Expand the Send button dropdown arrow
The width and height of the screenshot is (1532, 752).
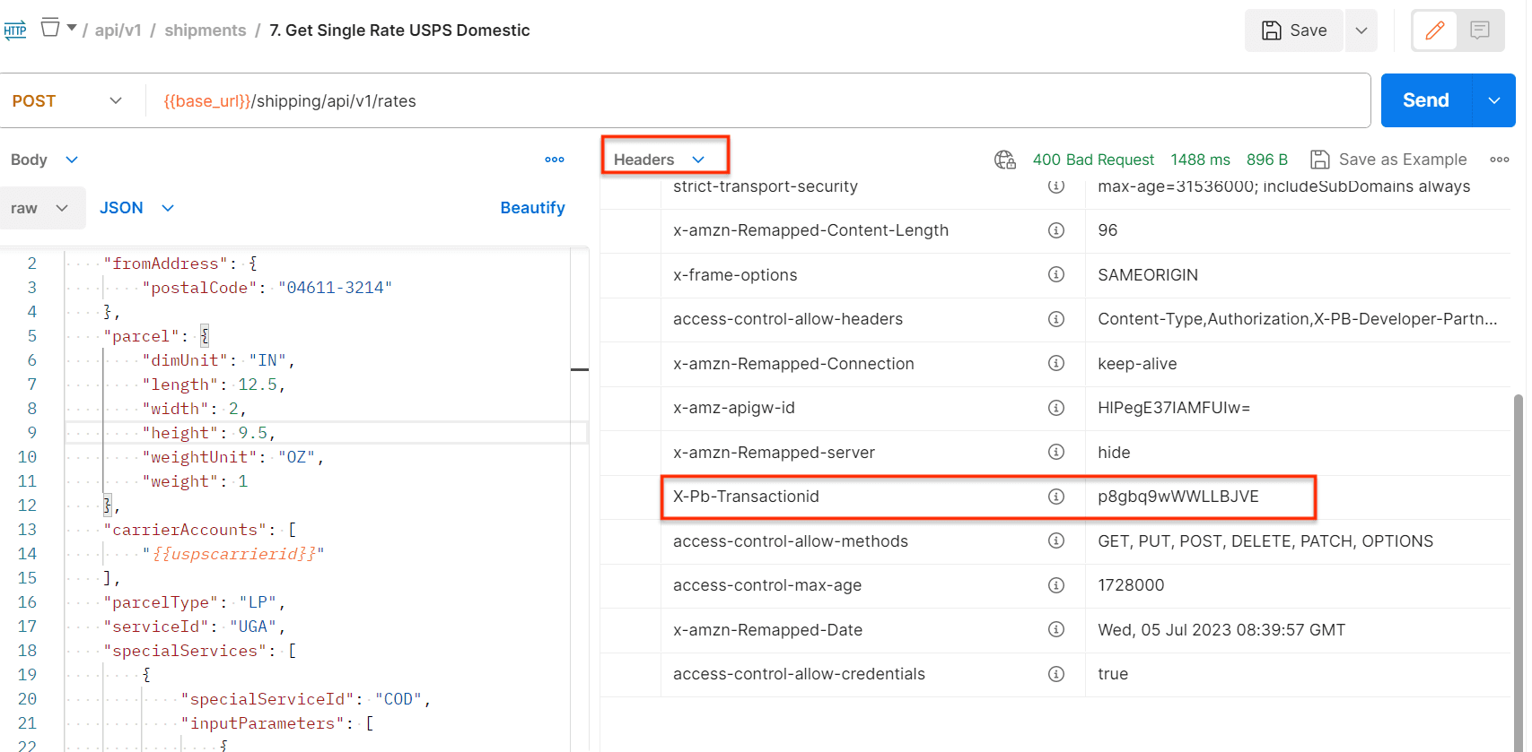tap(1493, 101)
